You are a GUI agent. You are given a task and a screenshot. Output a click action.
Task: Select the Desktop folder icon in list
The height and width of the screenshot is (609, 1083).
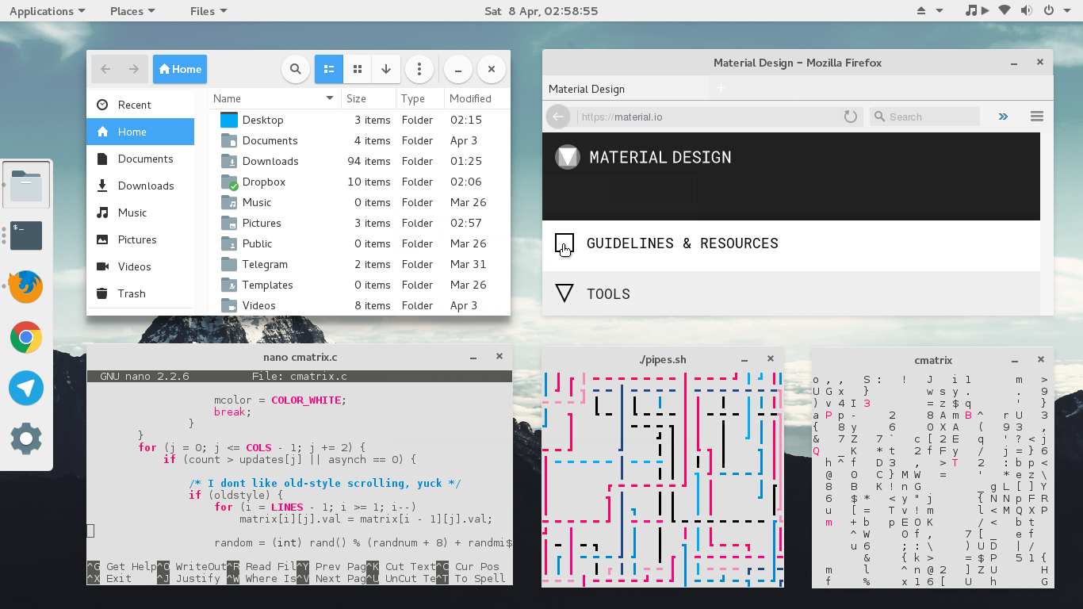pyautogui.click(x=229, y=120)
